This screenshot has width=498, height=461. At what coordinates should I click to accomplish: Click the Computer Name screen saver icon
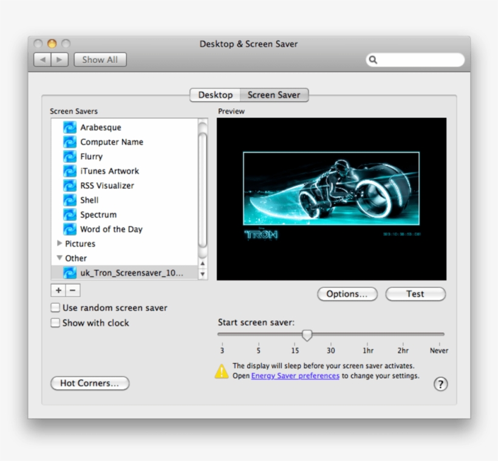click(x=70, y=142)
